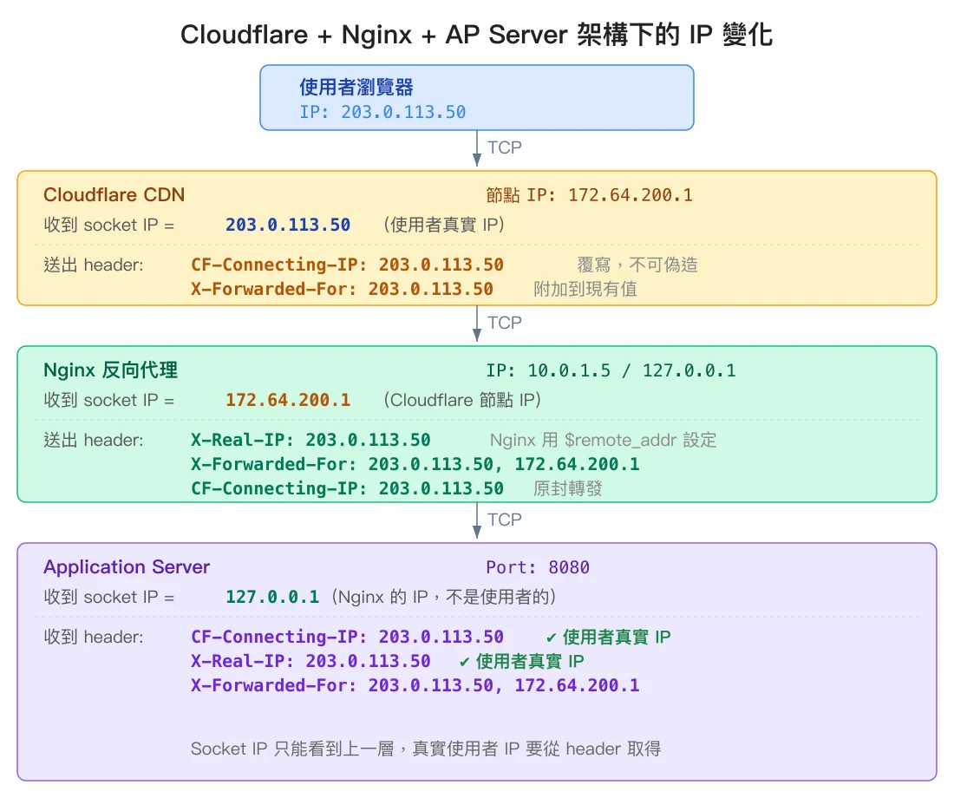The width and height of the screenshot is (954, 798).
Task: Click the "127.0.0.1" socket IP in Application Server box
Action: pos(272,597)
